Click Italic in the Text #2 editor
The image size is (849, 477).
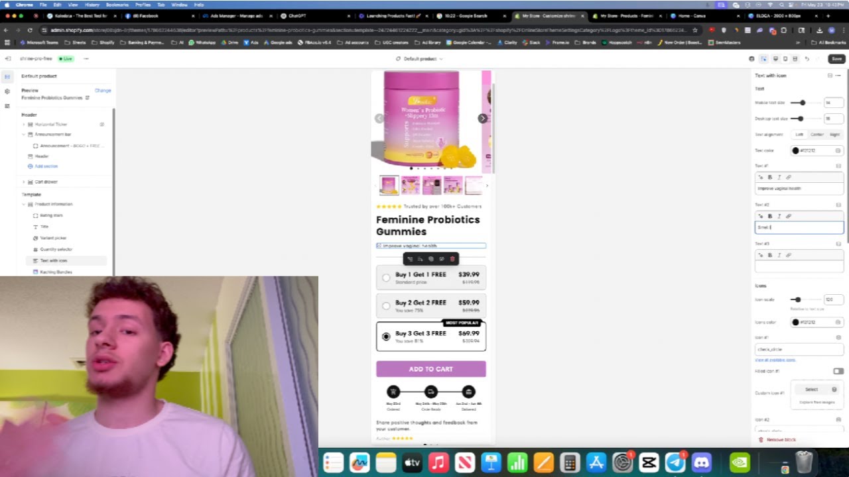tap(779, 216)
